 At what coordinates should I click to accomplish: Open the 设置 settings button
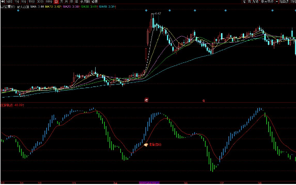click(x=95, y=2)
